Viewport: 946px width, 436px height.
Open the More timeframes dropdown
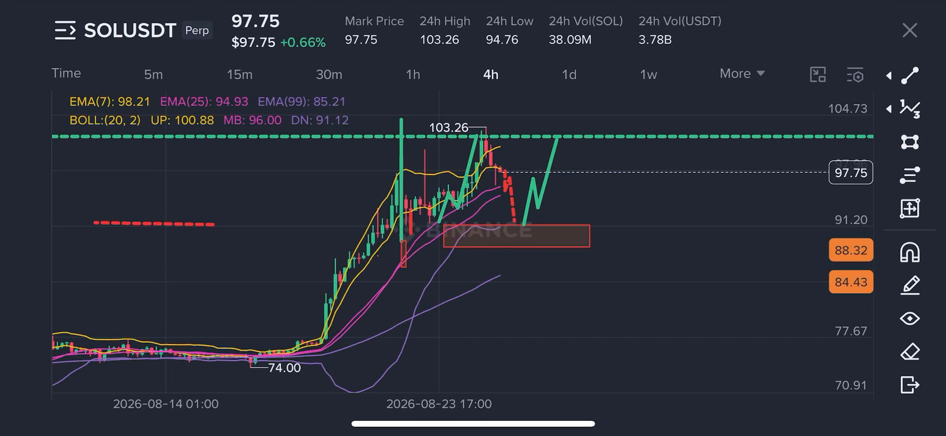click(x=742, y=74)
